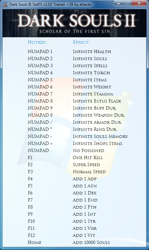Select the Infinite Health effect text
This screenshot has height=250, width=149.
92,51
